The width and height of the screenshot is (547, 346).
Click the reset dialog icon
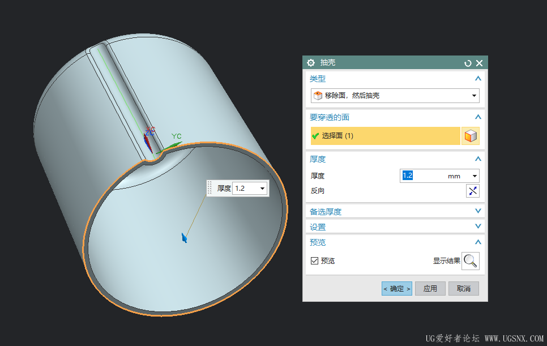click(x=468, y=63)
